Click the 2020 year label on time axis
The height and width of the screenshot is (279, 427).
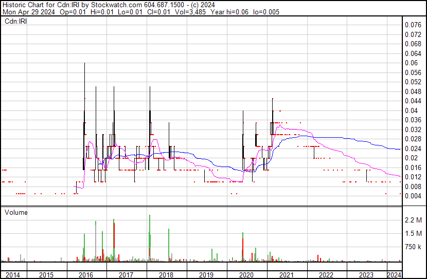[x=247, y=275]
